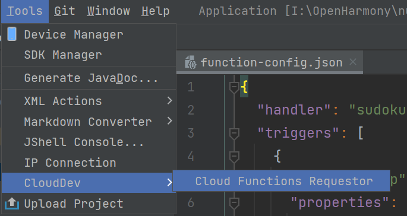Click the Upload Project upload icon
This screenshot has width=407, height=216.
(12, 204)
